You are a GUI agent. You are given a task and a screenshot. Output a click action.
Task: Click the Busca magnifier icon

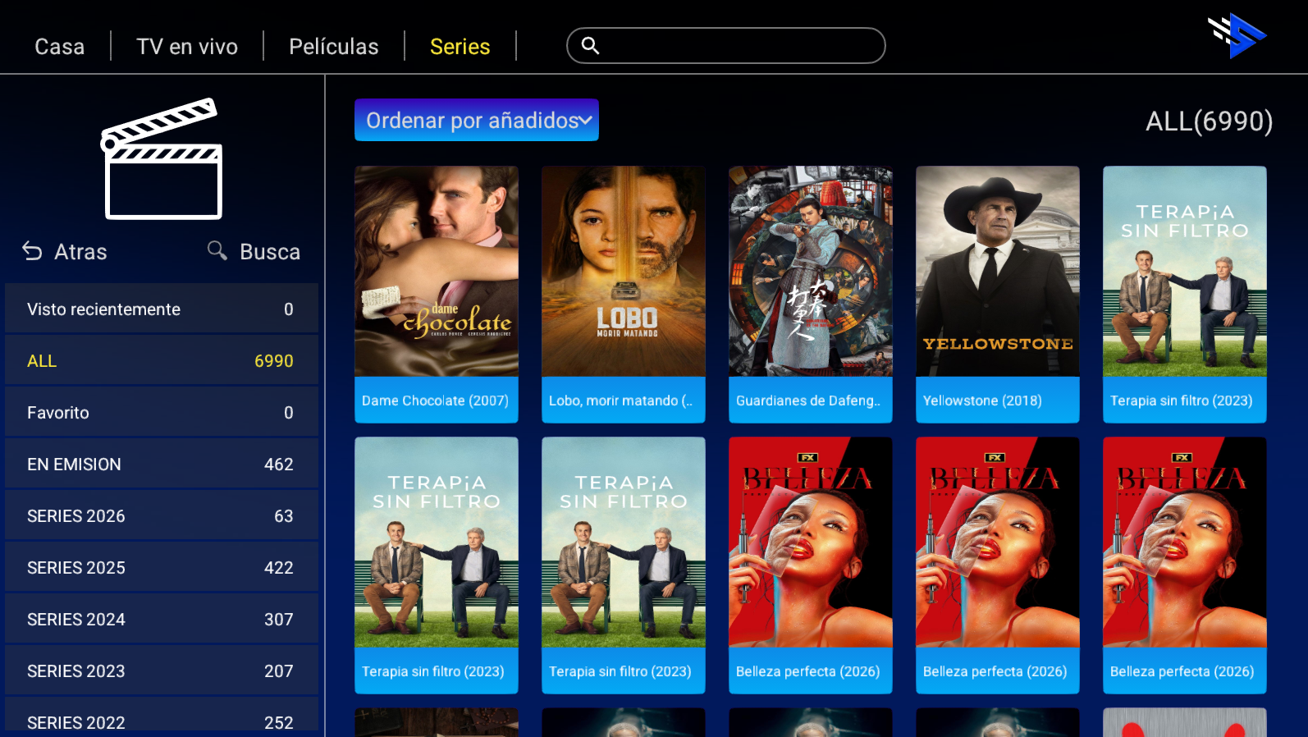pos(217,250)
